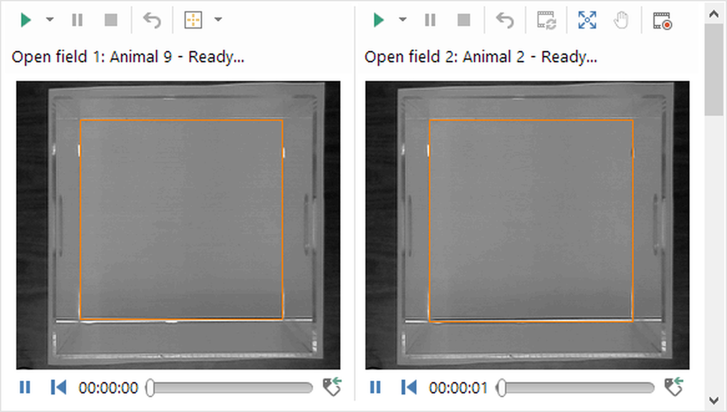This screenshot has width=727, height=412.
Task: Click the scroll down arrow on vertical scrollbar
Action: coord(713,400)
